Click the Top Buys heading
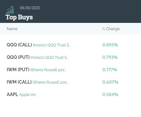 [x=19, y=17]
